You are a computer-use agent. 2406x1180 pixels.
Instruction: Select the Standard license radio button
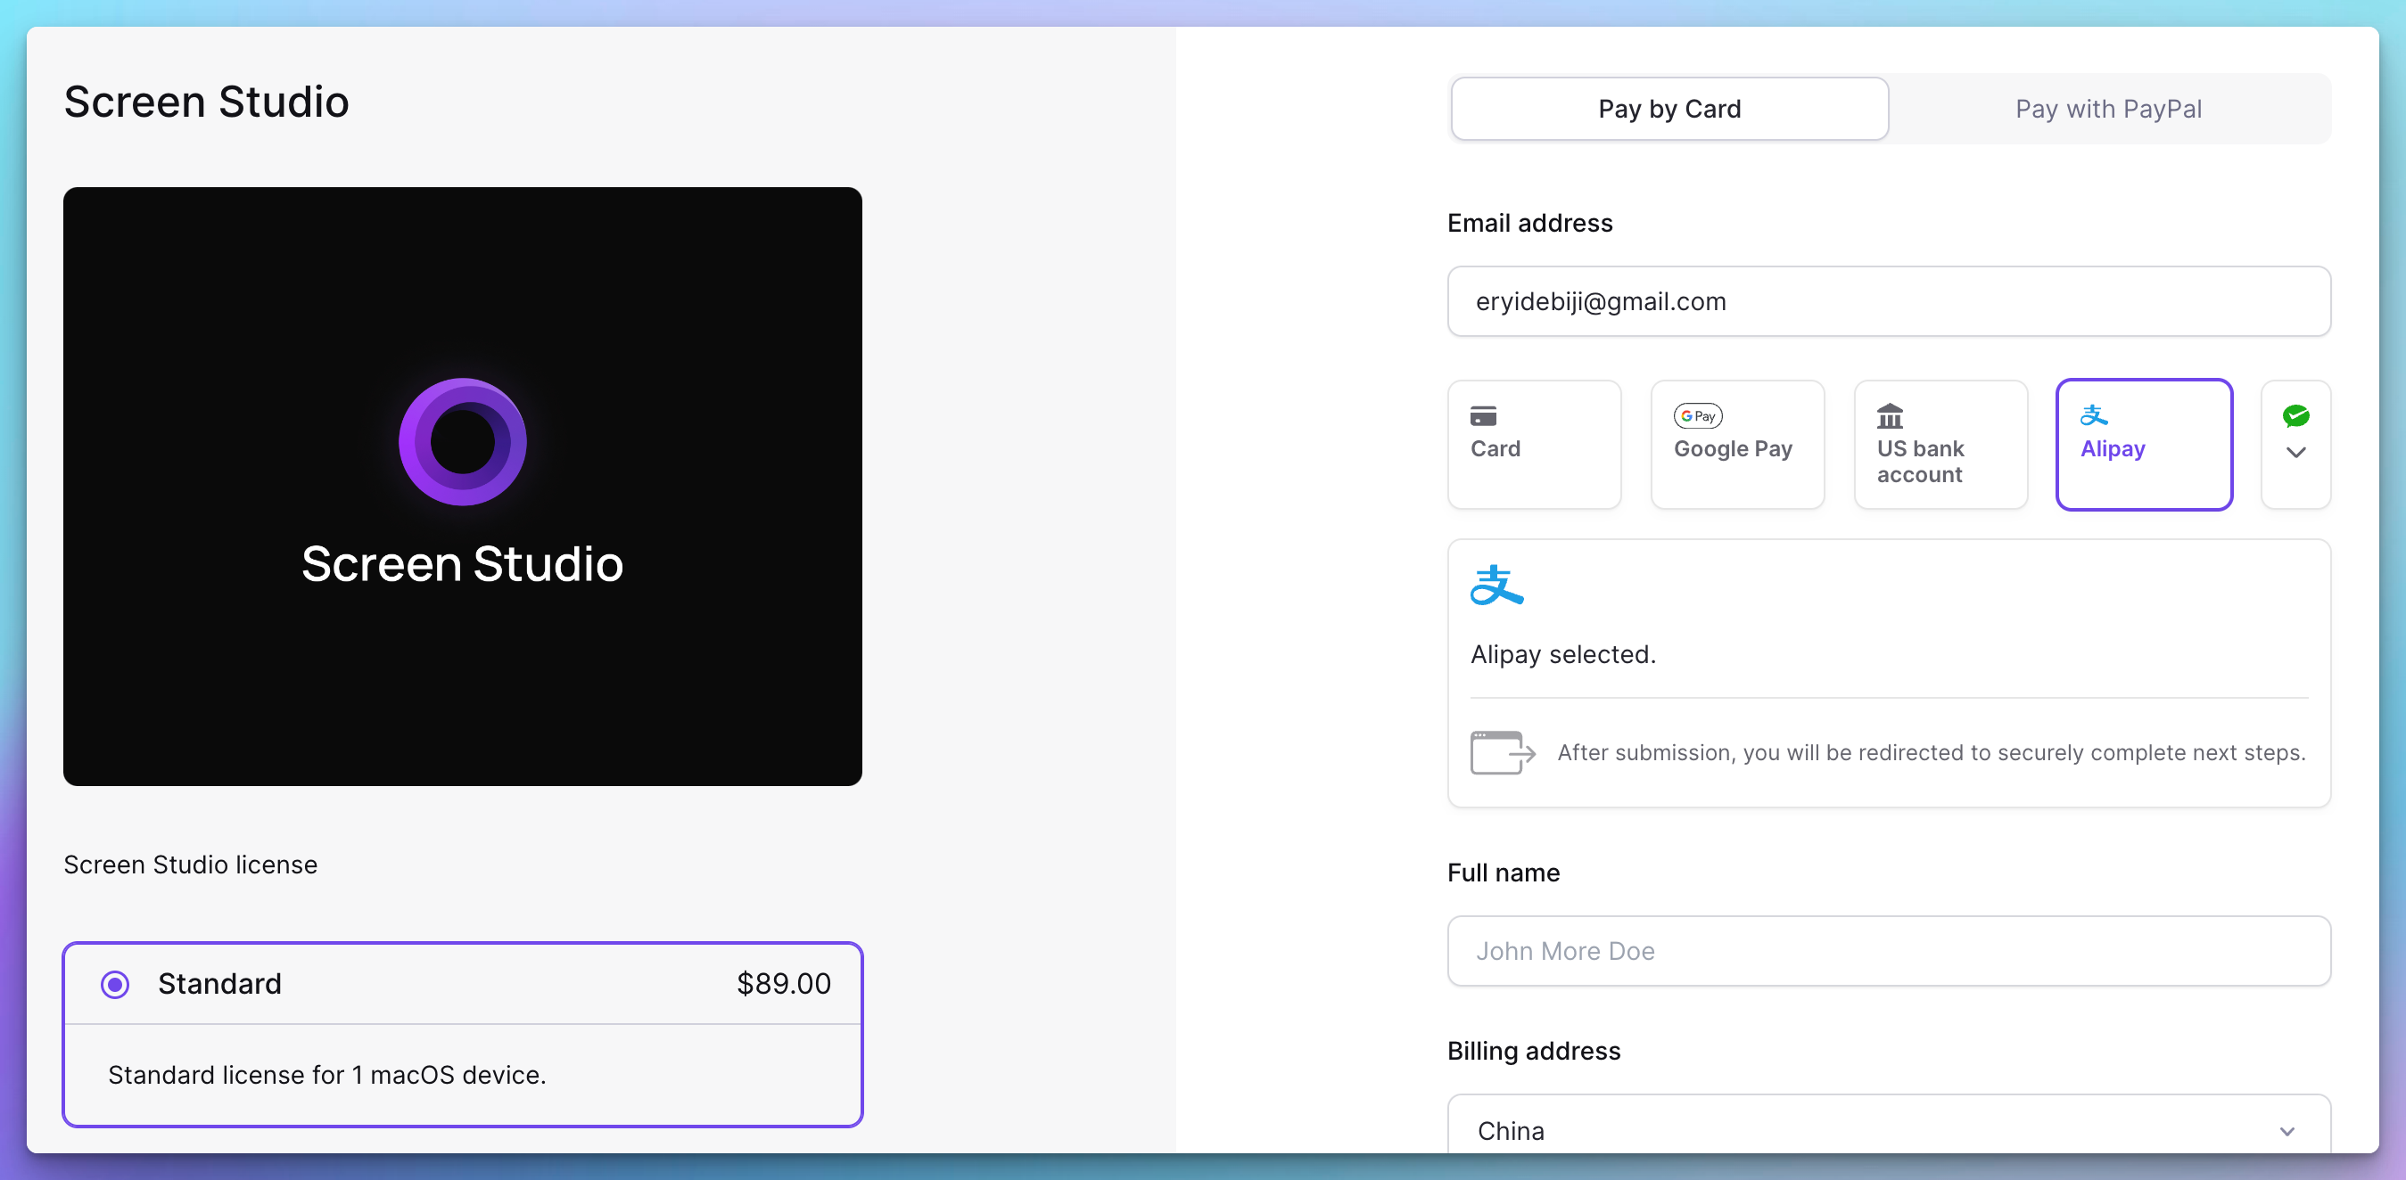pos(115,984)
